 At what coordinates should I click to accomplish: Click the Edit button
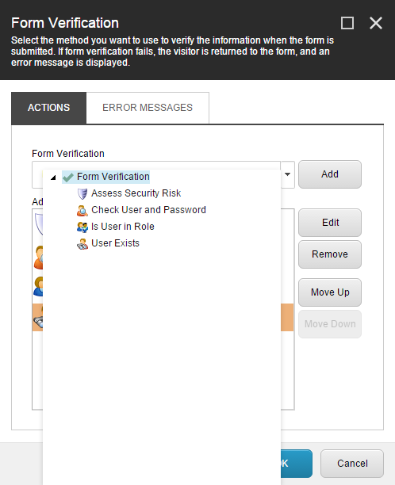(x=330, y=223)
